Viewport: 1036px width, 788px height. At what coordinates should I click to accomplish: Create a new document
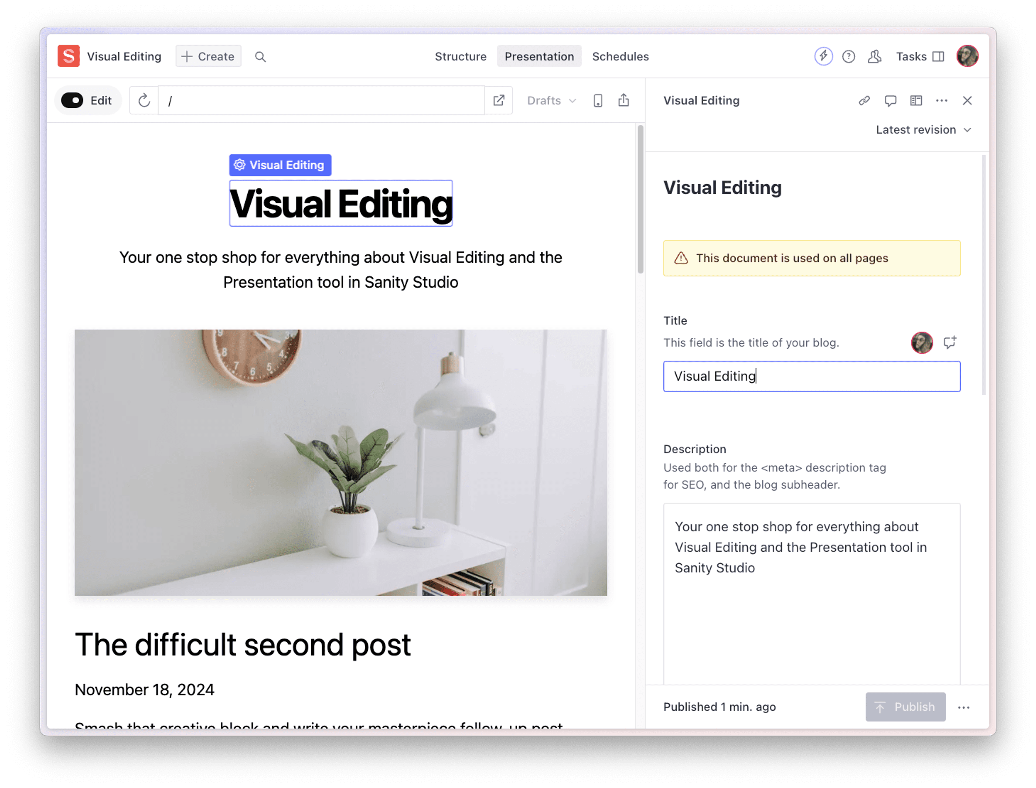pyautogui.click(x=208, y=56)
